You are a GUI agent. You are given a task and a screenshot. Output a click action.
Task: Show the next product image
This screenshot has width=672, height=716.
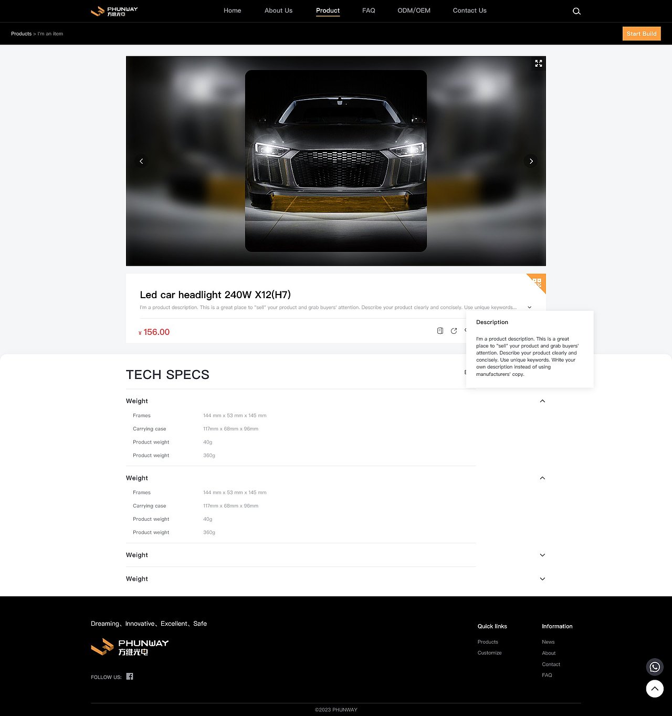[x=531, y=161]
